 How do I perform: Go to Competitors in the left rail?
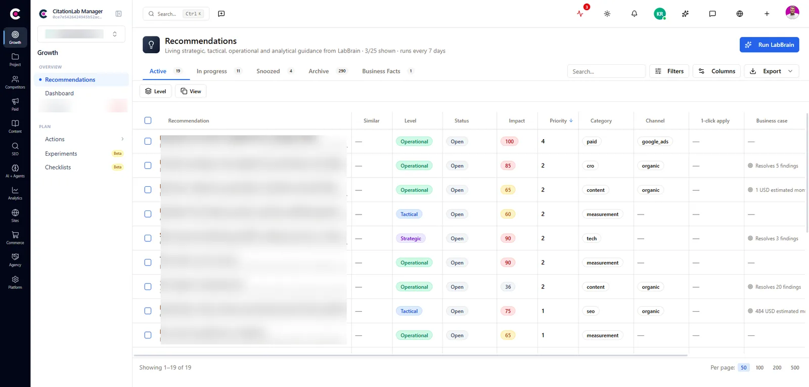point(15,81)
